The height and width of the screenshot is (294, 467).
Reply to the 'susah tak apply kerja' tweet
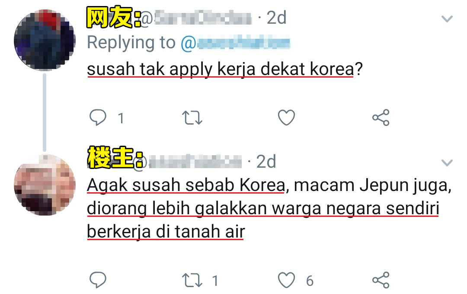tap(98, 118)
